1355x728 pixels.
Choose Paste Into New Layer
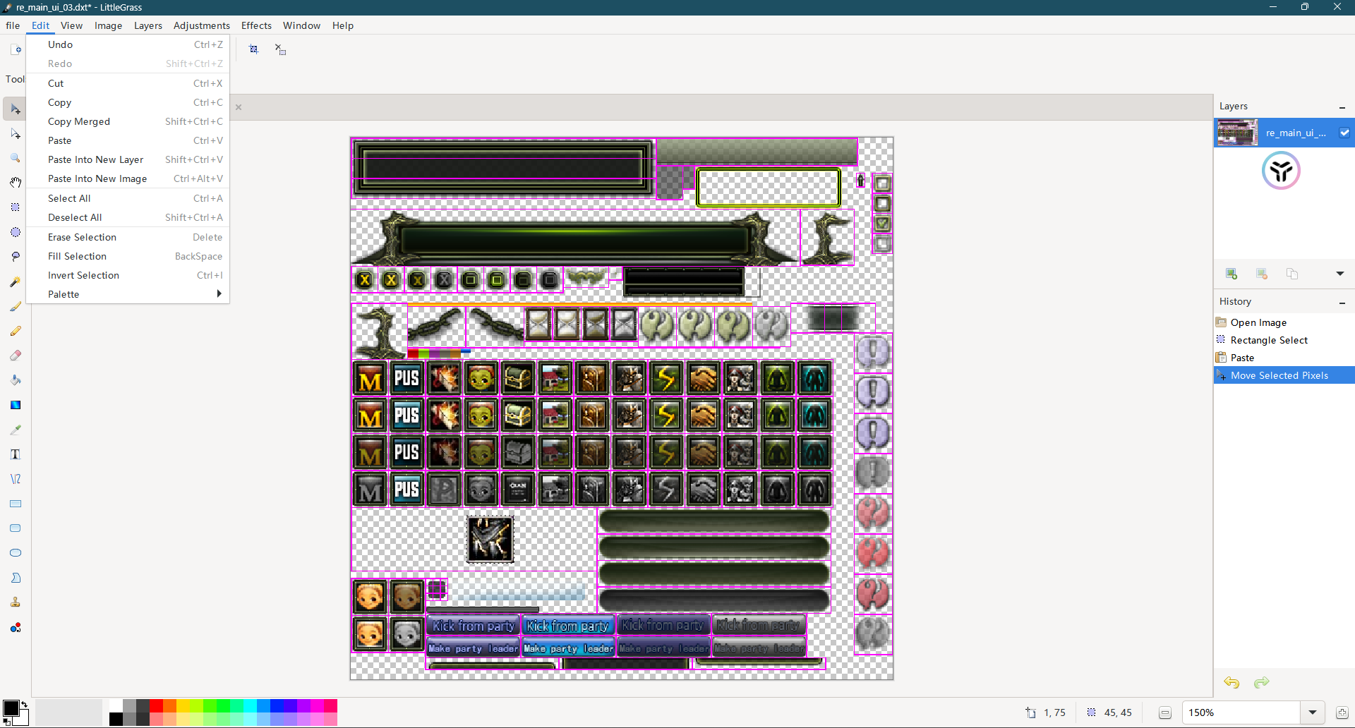[x=128, y=159]
